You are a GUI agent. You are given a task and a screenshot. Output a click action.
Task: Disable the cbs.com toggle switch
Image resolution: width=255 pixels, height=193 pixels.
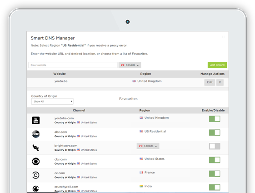(215, 160)
